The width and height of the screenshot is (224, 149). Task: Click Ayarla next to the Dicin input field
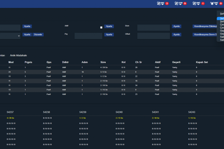click(x=177, y=26)
